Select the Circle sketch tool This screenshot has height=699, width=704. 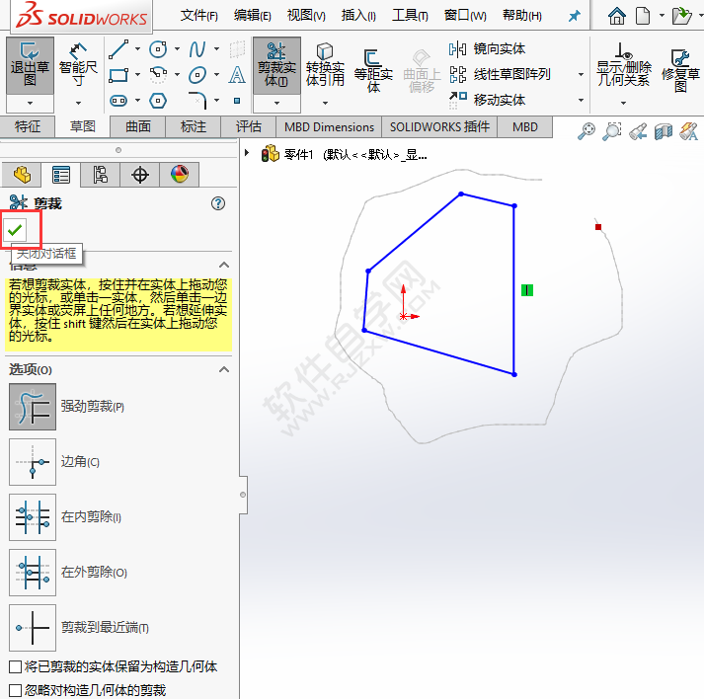pos(158,49)
